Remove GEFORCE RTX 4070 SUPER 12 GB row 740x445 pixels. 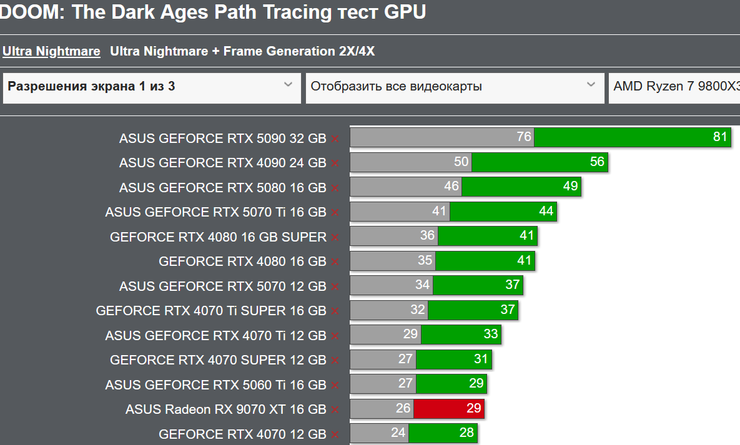[x=335, y=360]
